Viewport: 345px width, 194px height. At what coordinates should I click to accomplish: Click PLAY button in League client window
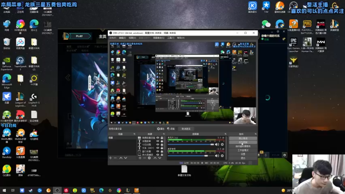80,36
